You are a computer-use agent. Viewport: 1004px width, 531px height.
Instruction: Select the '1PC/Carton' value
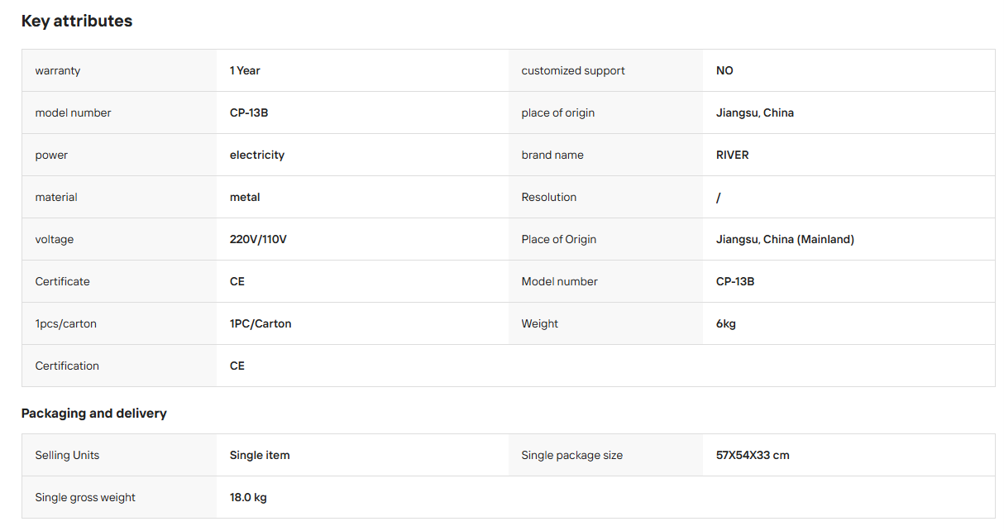tap(261, 323)
